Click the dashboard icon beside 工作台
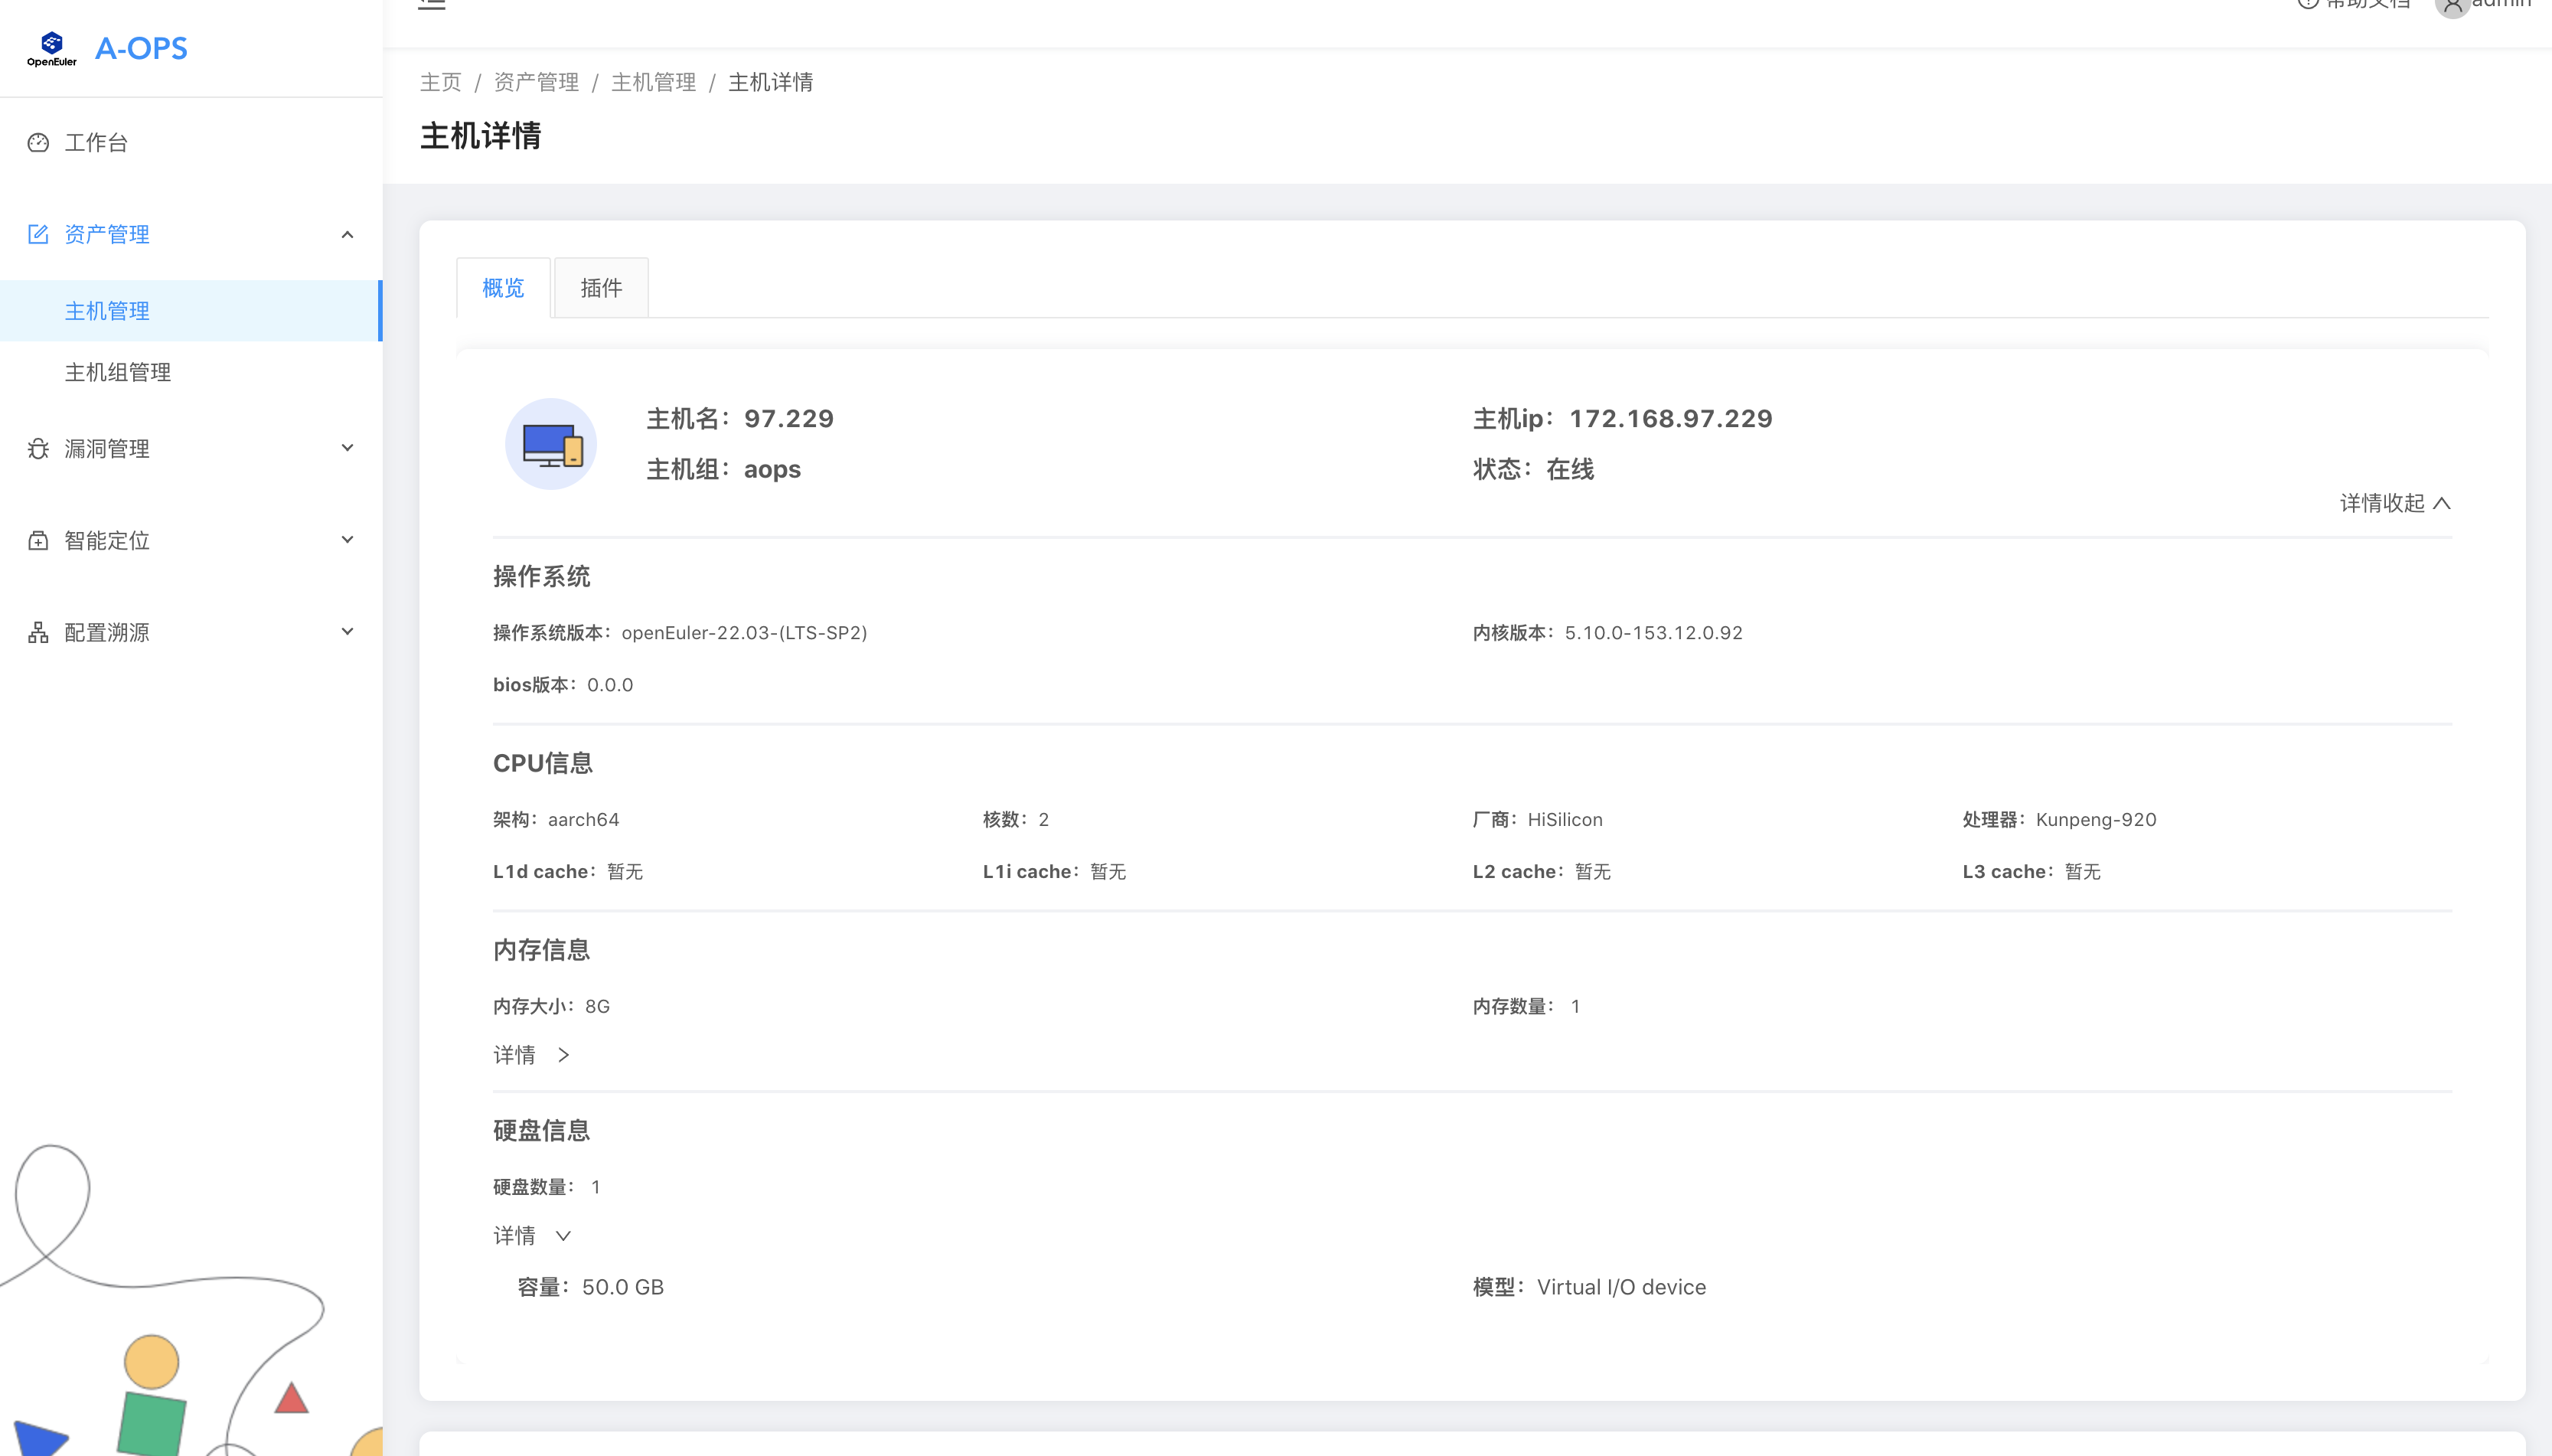This screenshot has width=2552, height=1456. click(38, 143)
